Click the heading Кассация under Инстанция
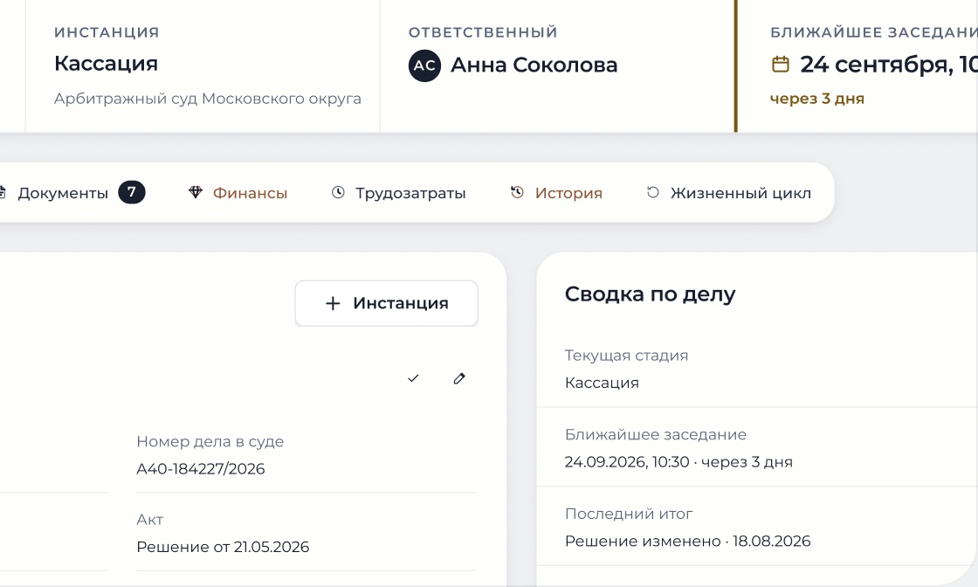978x587 pixels. (x=106, y=64)
